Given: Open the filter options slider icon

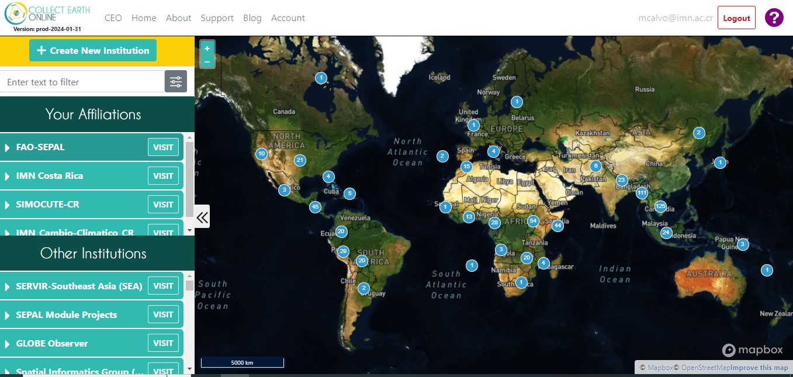Looking at the screenshot, I should coord(176,82).
